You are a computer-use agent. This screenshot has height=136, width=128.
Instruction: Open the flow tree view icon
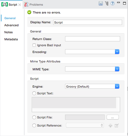pyautogui.click(x=107, y=4)
